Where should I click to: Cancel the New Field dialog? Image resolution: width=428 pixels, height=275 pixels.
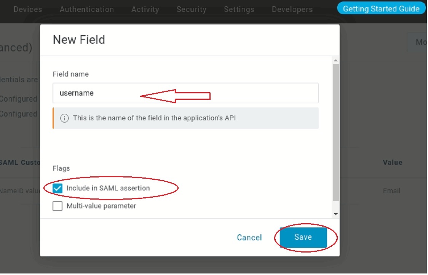tap(249, 238)
